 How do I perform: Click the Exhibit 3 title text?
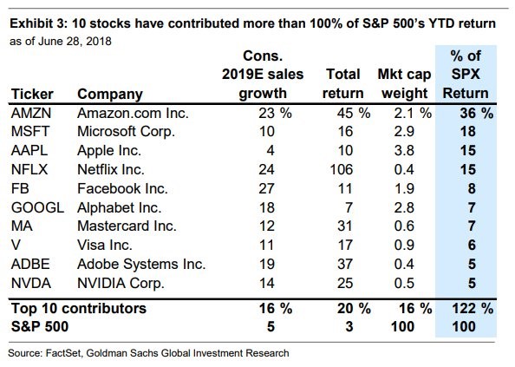252,23
